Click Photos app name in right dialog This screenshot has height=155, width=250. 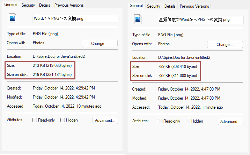click(x=164, y=44)
